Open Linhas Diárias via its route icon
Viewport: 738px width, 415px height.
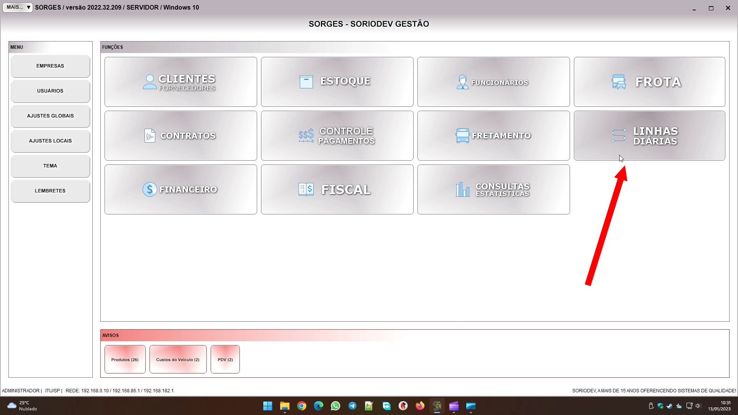pos(618,136)
